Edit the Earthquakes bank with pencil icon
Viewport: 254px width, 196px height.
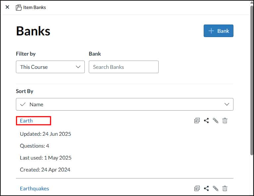click(216, 188)
